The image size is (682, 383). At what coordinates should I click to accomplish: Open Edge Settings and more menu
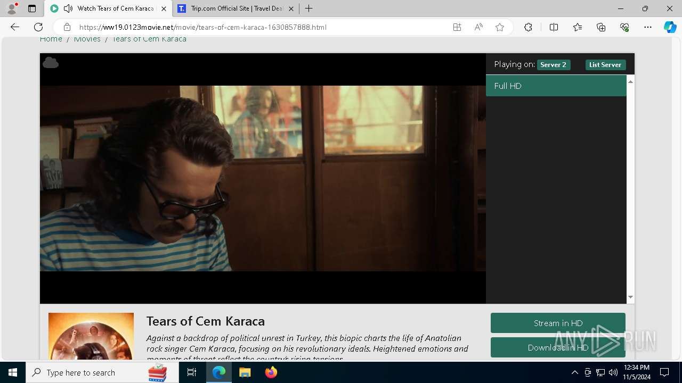pos(648,27)
